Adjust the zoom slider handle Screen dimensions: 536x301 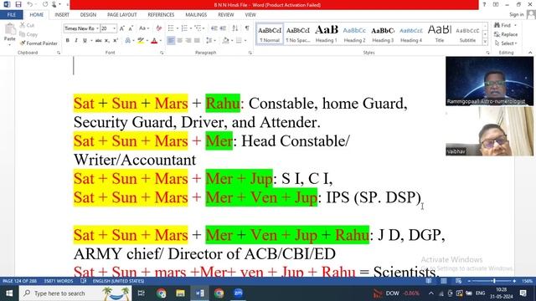coord(494,281)
